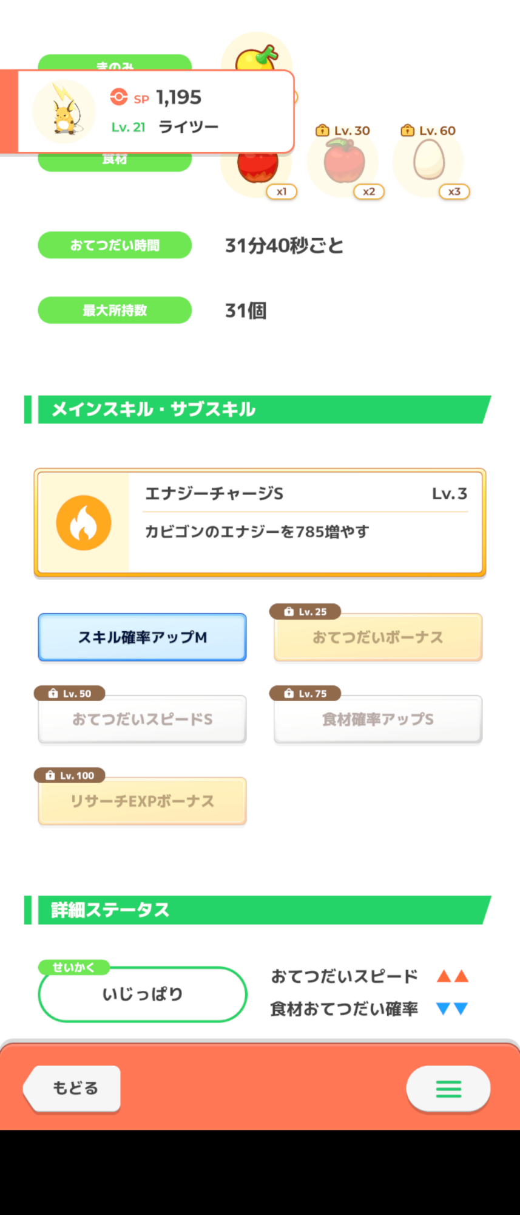The height and width of the screenshot is (1215, 520).
Task: Tap the yellow berry icon at top
Action: [x=257, y=56]
